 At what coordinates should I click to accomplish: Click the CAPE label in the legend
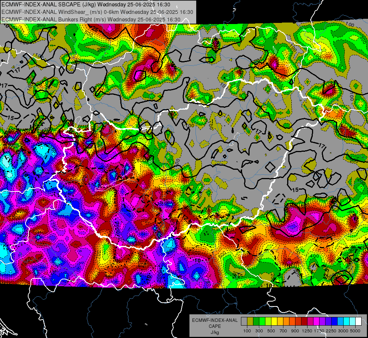[x=215, y=326]
